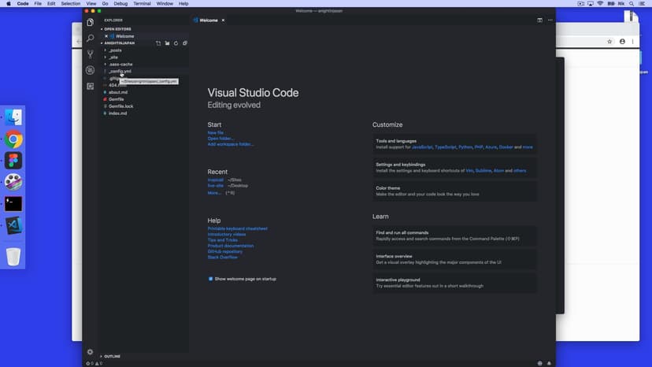This screenshot has height=367, width=652.
Task: Click Collapse All folders icon
Action: [x=185, y=43]
